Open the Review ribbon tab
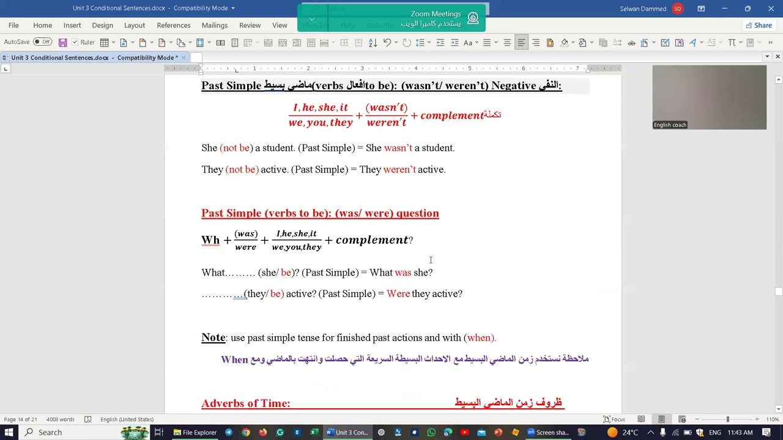This screenshot has height=440, width=783. 250,25
